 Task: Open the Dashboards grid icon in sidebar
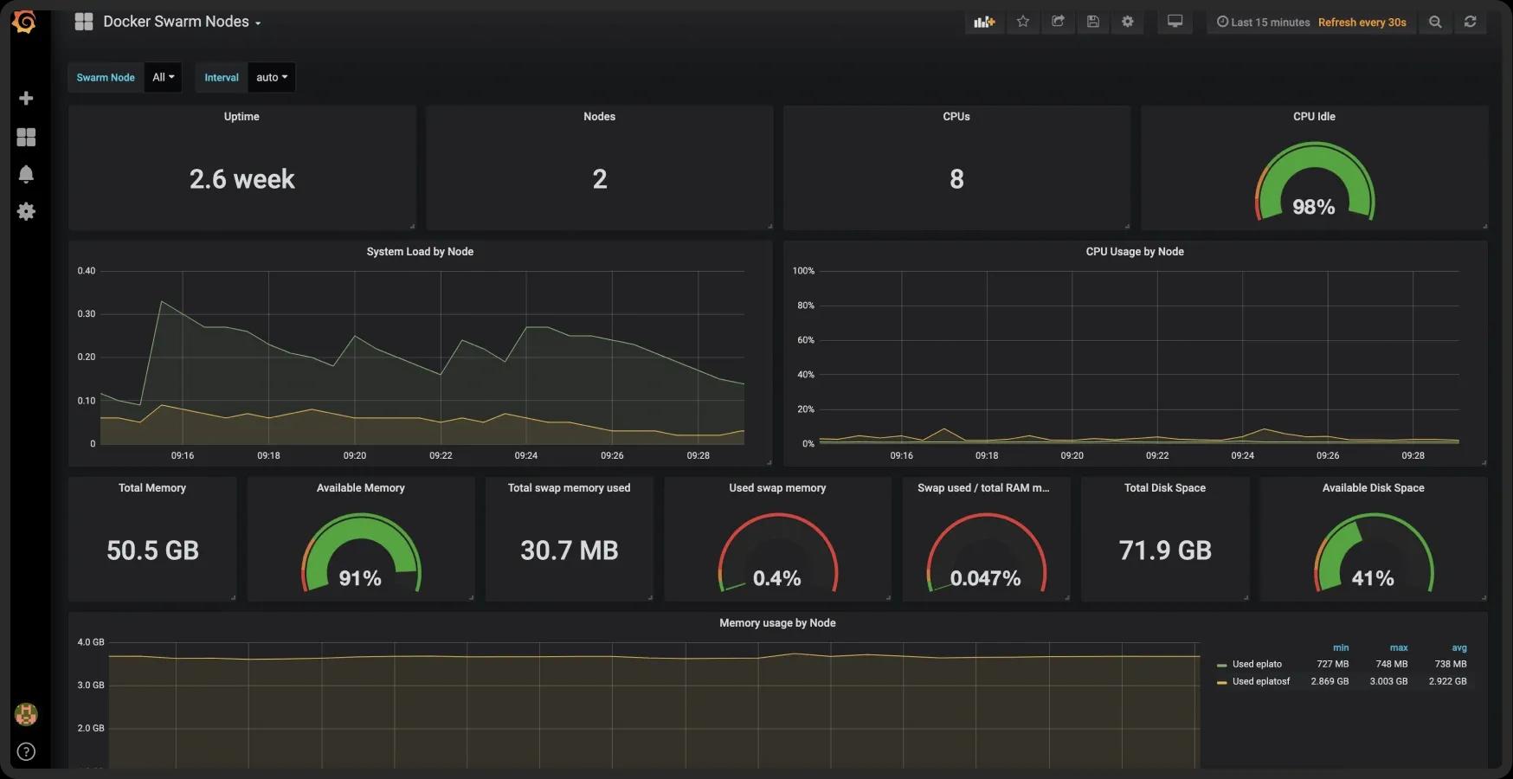click(26, 138)
